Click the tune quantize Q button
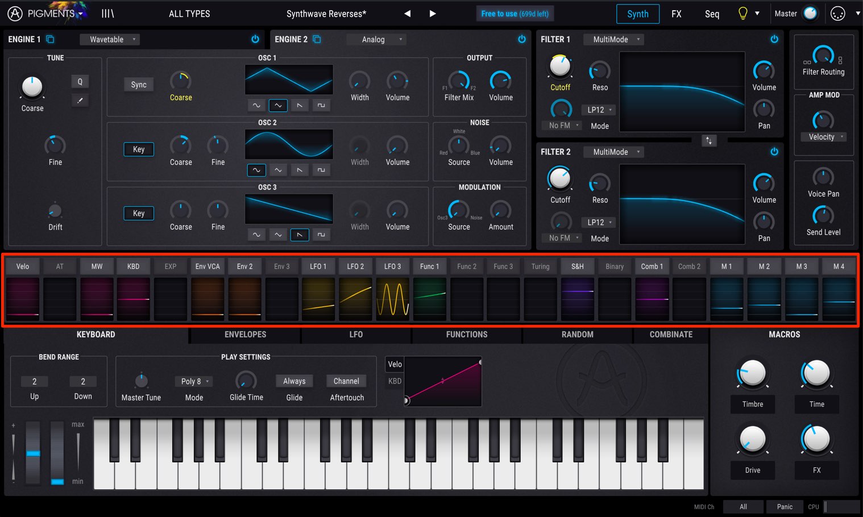Screen dimensions: 863x517 80,82
